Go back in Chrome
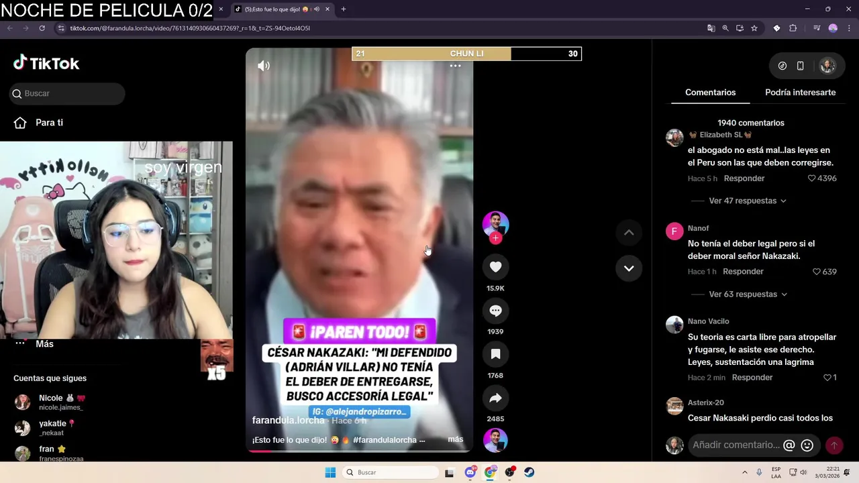The height and width of the screenshot is (483, 859). [x=9, y=28]
